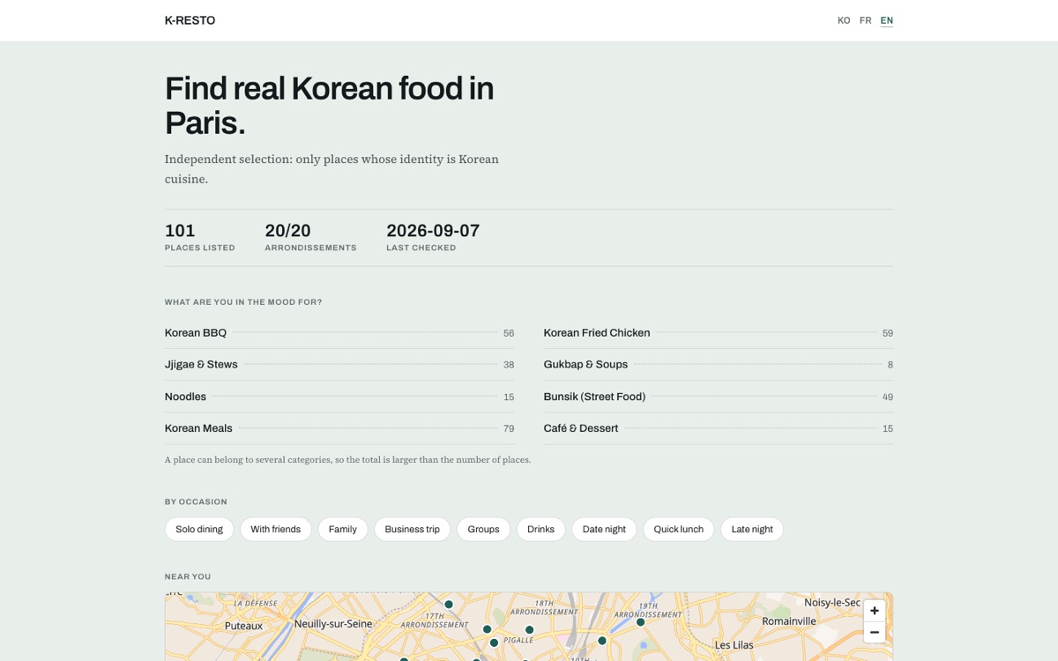Filter by Solo dining occasion

(x=199, y=529)
